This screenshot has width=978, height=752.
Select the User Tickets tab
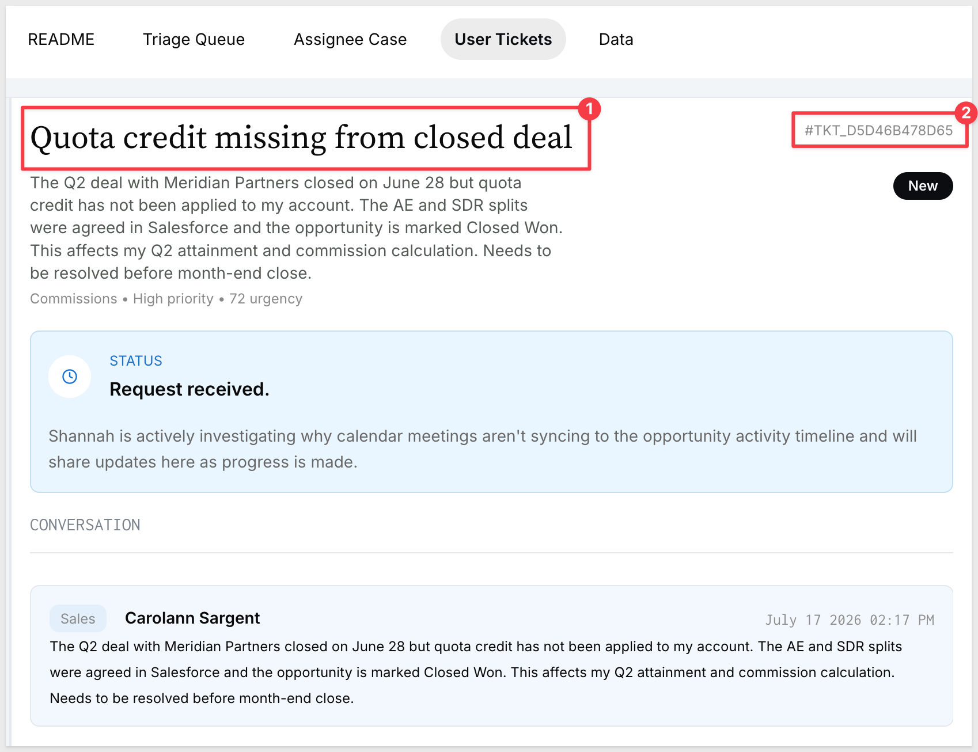point(503,39)
